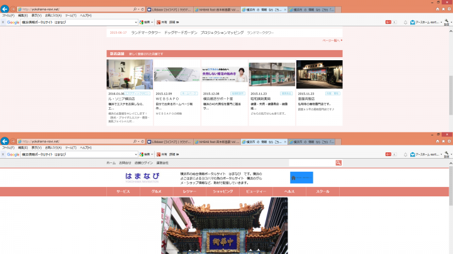453x254 pixels.
Task: Click the back arrow in the lower browser window
Action: 6,141
